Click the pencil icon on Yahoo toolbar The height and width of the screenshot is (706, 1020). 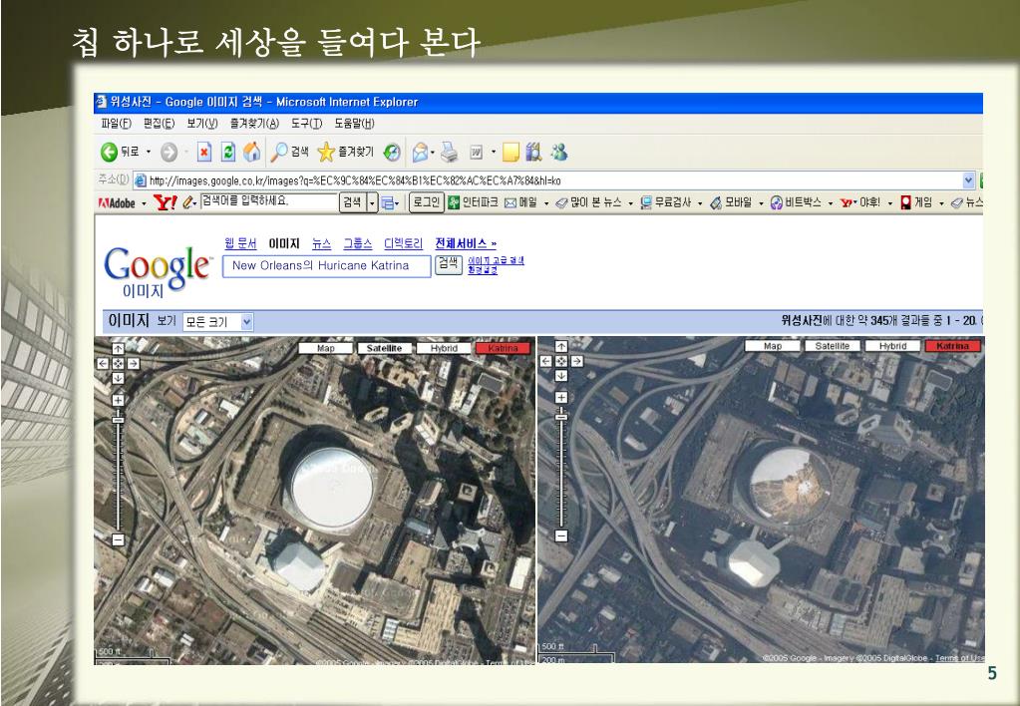[x=188, y=203]
